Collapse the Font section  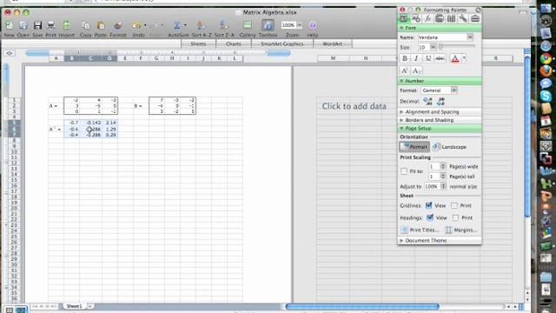(x=401, y=28)
